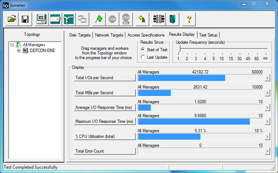Click the Save configuration floppy disk icon
The image size is (278, 173).
pos(25,19)
